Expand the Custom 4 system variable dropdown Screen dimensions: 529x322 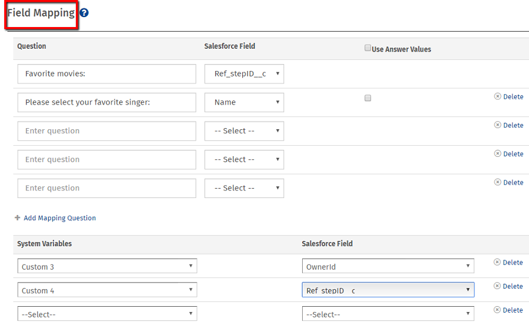(107, 290)
